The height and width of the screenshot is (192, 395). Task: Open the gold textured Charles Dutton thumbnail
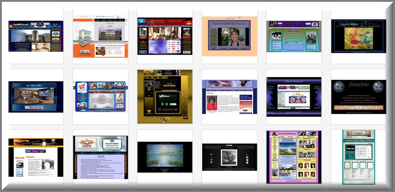[x=165, y=97]
